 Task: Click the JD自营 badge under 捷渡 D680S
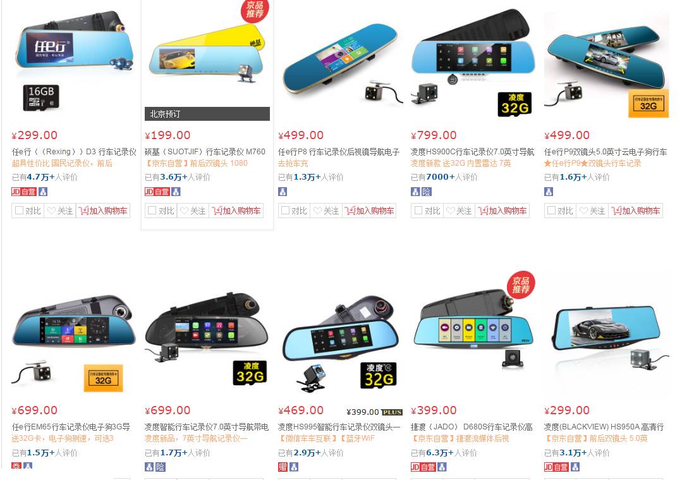pos(423,467)
